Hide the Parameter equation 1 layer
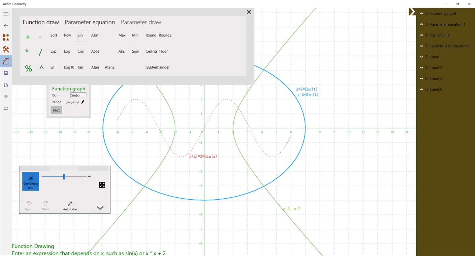Screen dimensions: 475x256 tap(422, 24)
